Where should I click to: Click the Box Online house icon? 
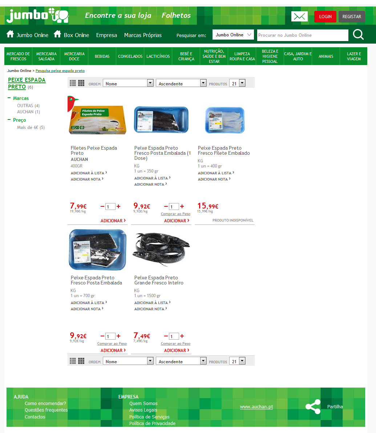pos(57,34)
